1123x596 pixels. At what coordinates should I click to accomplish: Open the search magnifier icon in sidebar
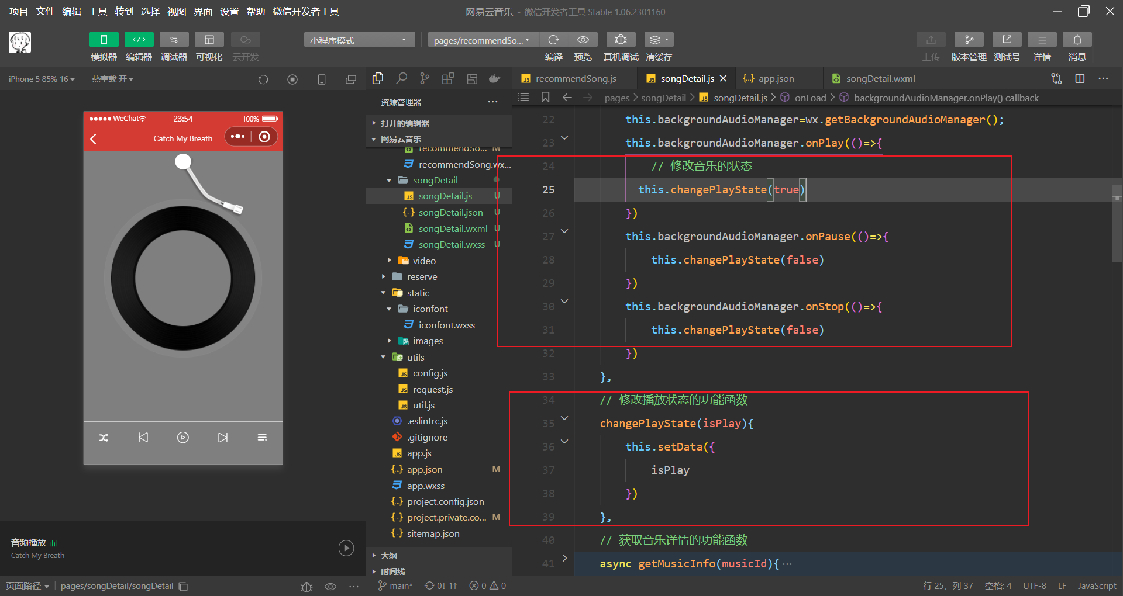(402, 78)
